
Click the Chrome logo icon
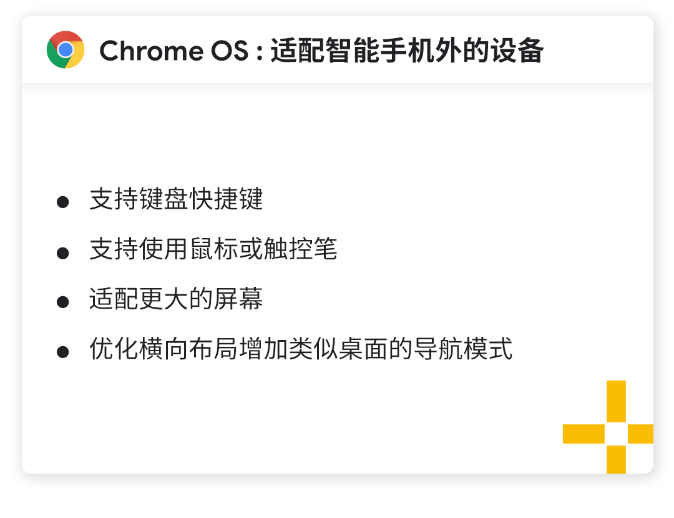click(x=66, y=50)
